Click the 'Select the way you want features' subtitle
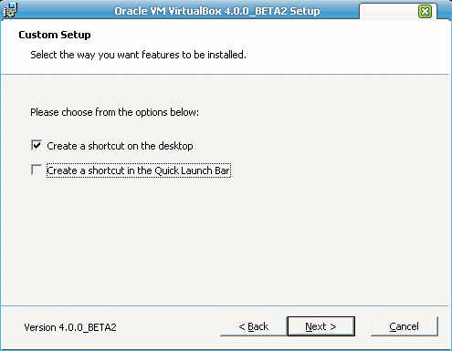 pyautogui.click(x=138, y=55)
